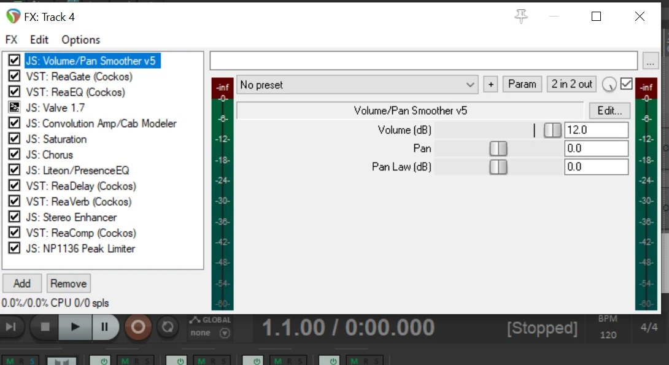The width and height of the screenshot is (669, 365).
Task: Pin the FX window on top
Action: point(521,16)
